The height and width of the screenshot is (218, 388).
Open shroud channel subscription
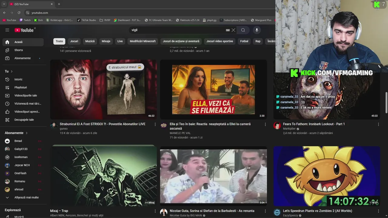pyautogui.click(x=23, y=190)
